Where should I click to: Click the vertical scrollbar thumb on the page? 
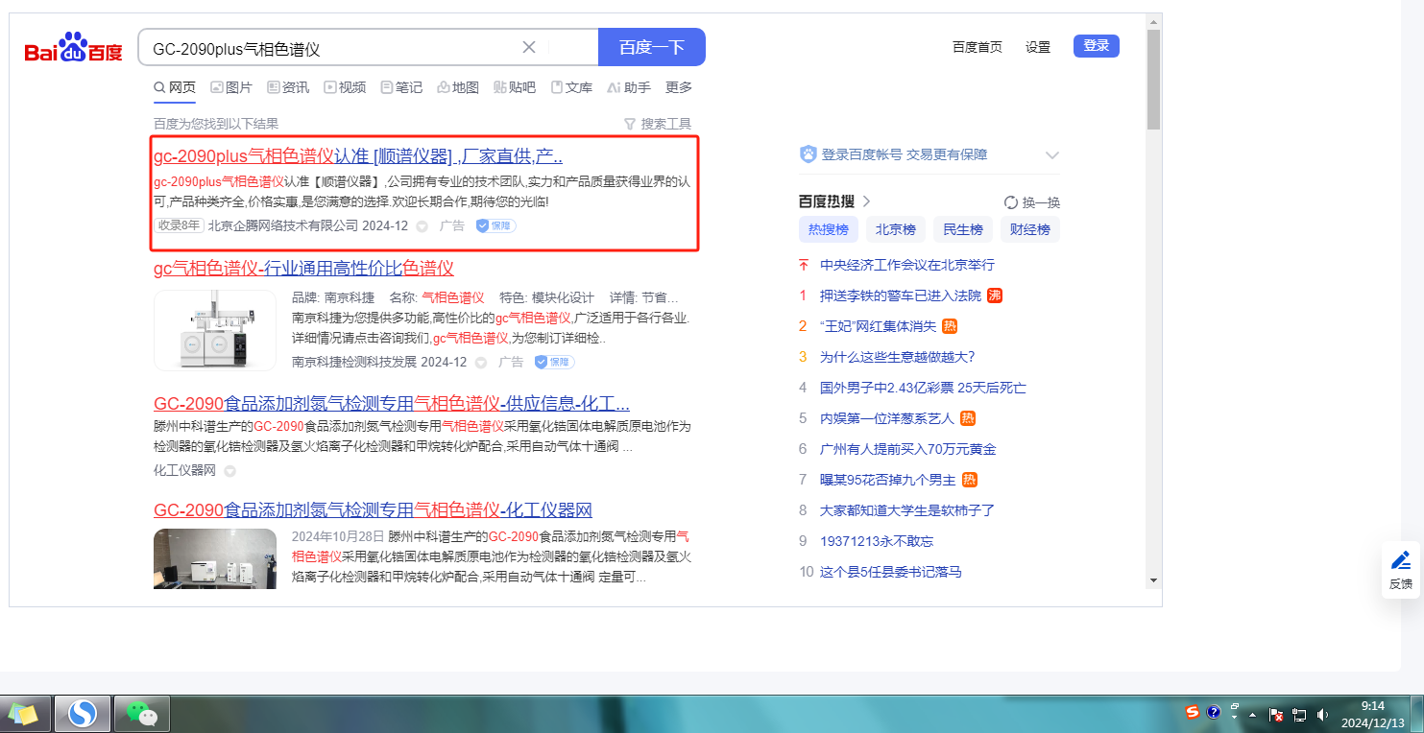[x=1153, y=79]
